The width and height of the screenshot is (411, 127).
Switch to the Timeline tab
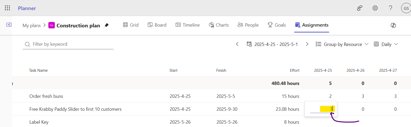coord(188,25)
